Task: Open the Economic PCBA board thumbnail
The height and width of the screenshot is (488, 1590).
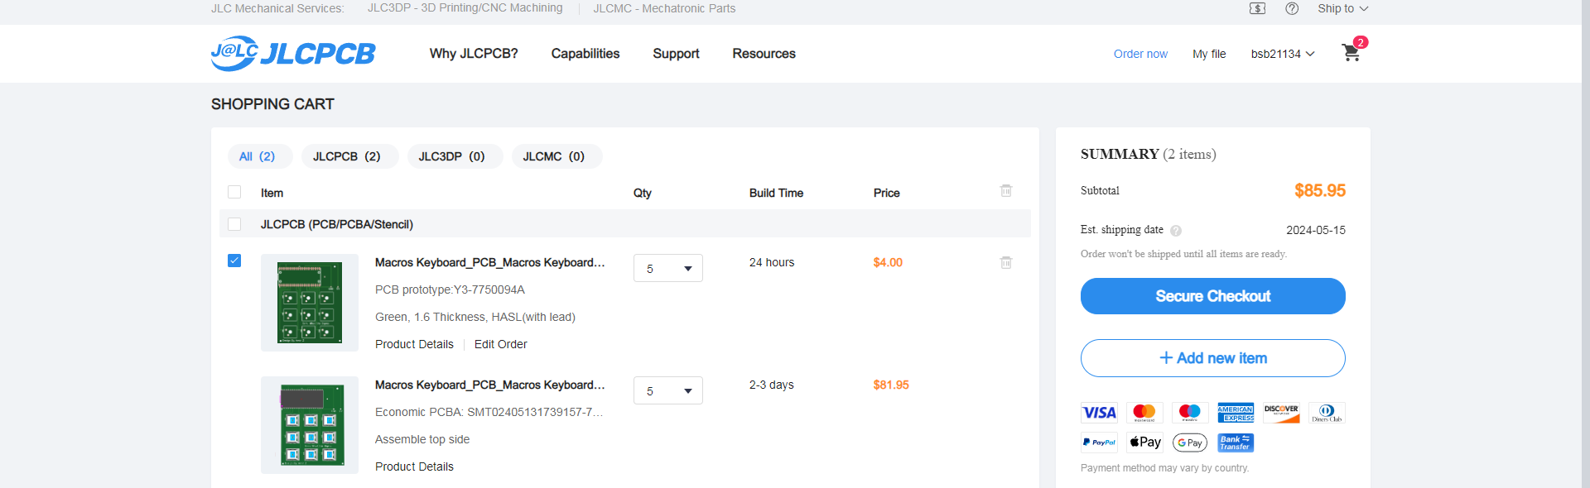Action: pyautogui.click(x=310, y=425)
